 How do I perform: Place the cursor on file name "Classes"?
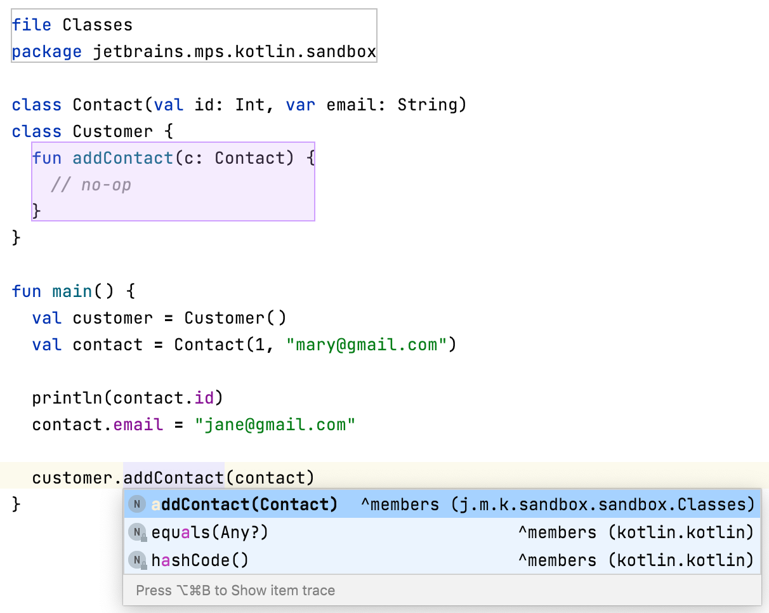98,25
